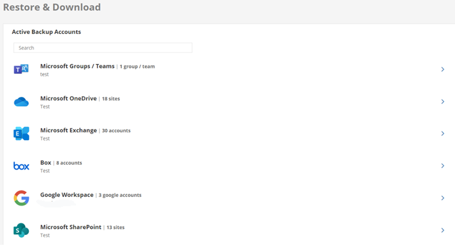This screenshot has width=455, height=250.
Task: Open the Box backup title
Action: click(x=45, y=162)
